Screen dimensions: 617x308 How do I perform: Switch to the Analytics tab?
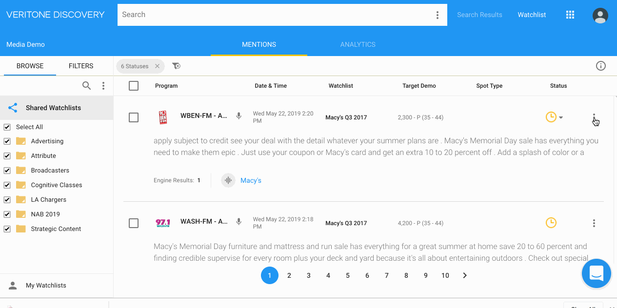(x=358, y=44)
